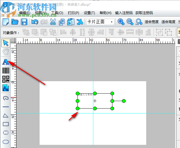180x148 pixels.
Task: Cut selection with scissors icon
Action: coord(53,22)
